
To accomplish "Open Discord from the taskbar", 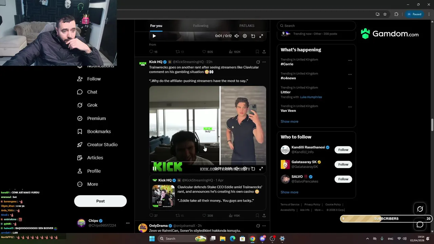I will click(262, 239).
